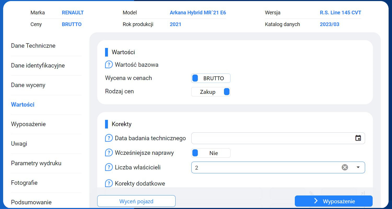The height and width of the screenshot is (209, 392).
Task: Clear the Liczba właścicieli value
Action: 345,168
